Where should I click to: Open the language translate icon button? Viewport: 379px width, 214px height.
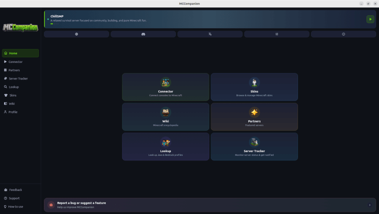(210, 34)
